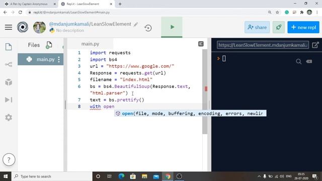Screen dimensions: 322x181
Task: Click the editor vertical scrollbar
Action: [205, 92]
